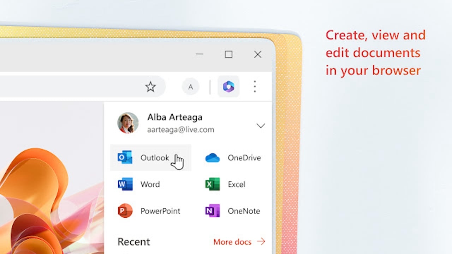Open More docs
The image size is (452, 254).
pos(232,242)
